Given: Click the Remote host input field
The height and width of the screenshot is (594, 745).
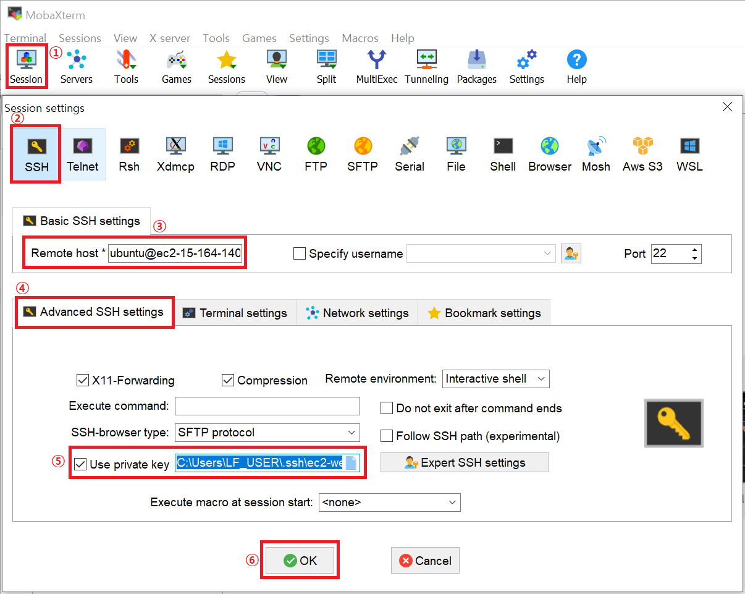Looking at the screenshot, I should click(175, 253).
